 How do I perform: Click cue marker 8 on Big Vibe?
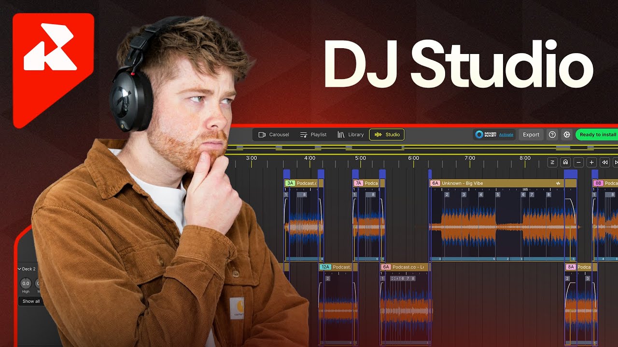(548, 195)
